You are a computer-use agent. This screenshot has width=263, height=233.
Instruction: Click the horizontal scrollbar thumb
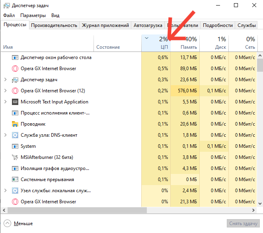(x=77, y=210)
